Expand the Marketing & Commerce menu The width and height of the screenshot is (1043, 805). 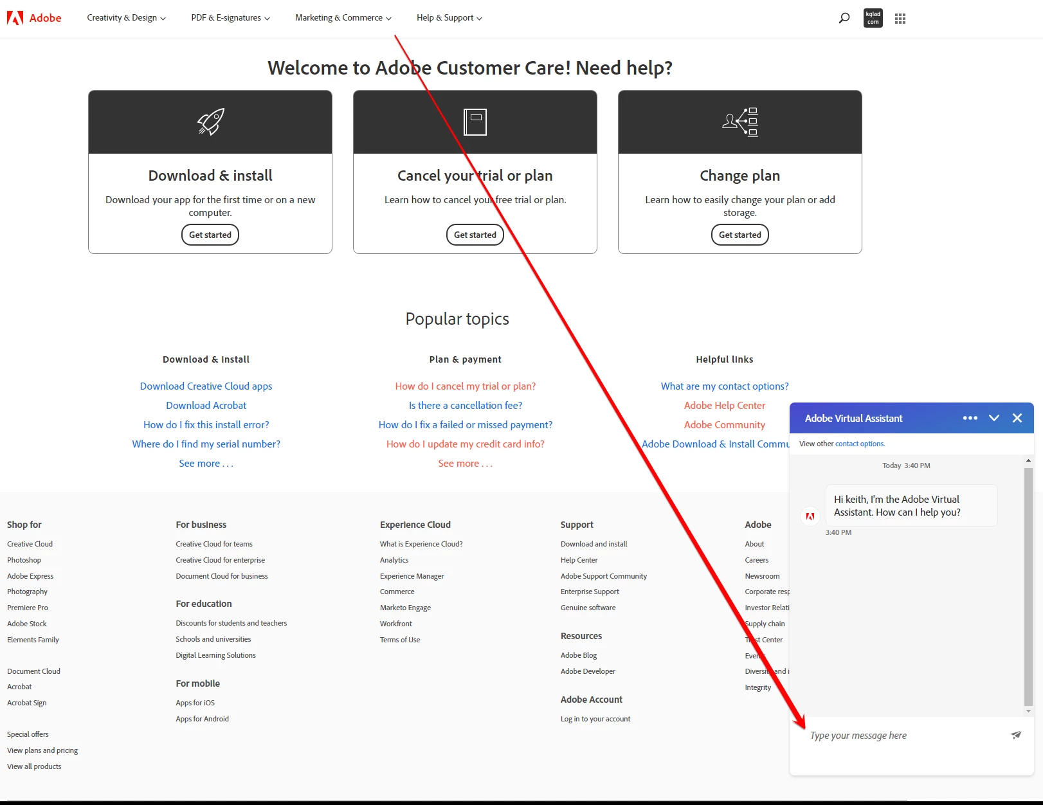pyautogui.click(x=343, y=18)
